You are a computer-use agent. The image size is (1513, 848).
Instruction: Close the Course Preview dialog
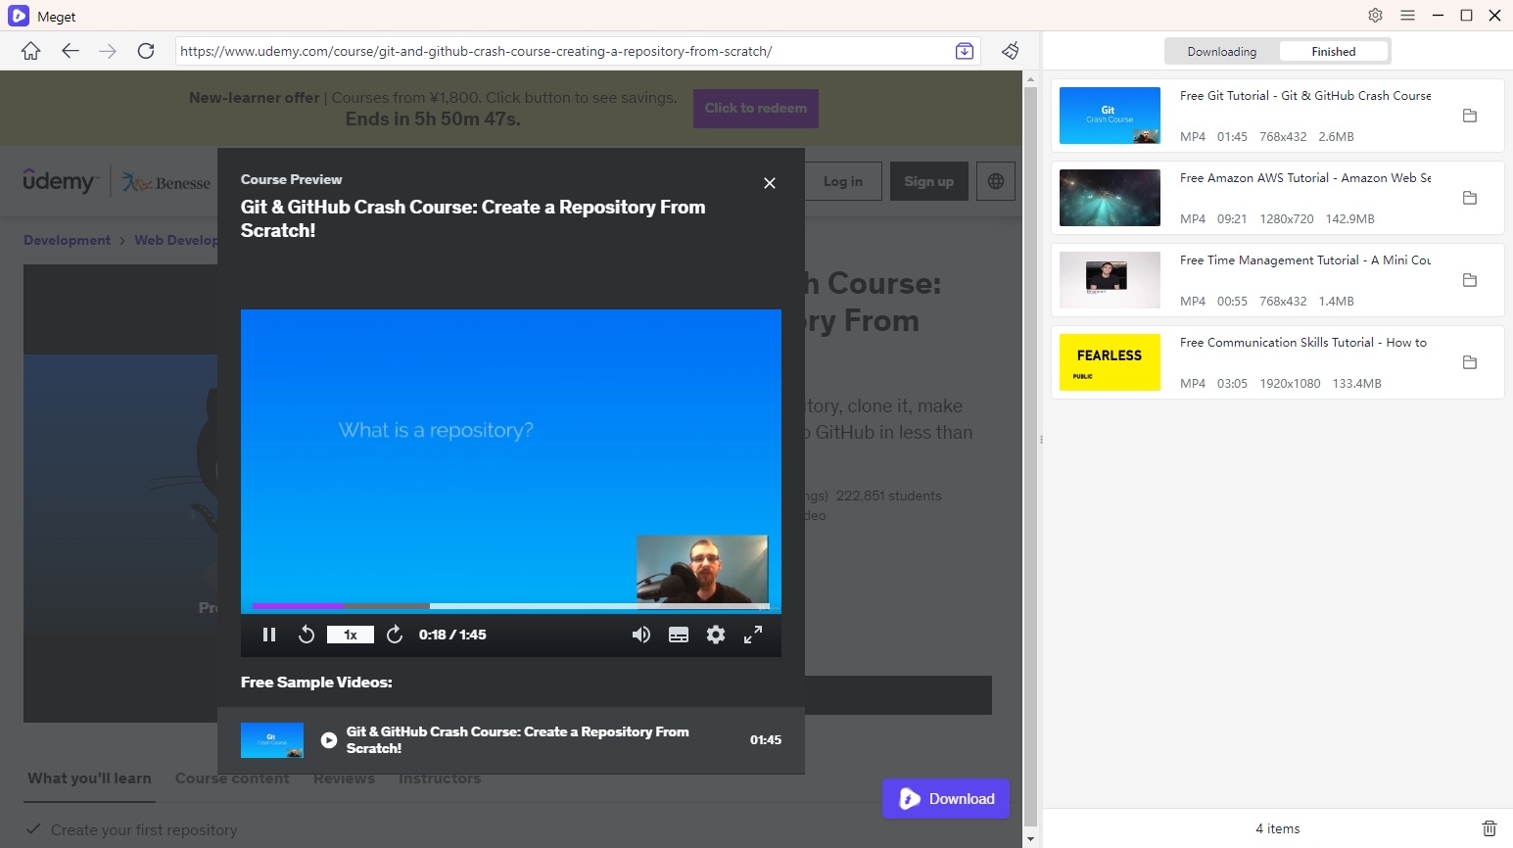[770, 183]
